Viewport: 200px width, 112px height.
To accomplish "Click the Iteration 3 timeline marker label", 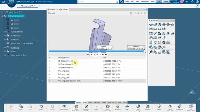I will (x=104, y=47).
